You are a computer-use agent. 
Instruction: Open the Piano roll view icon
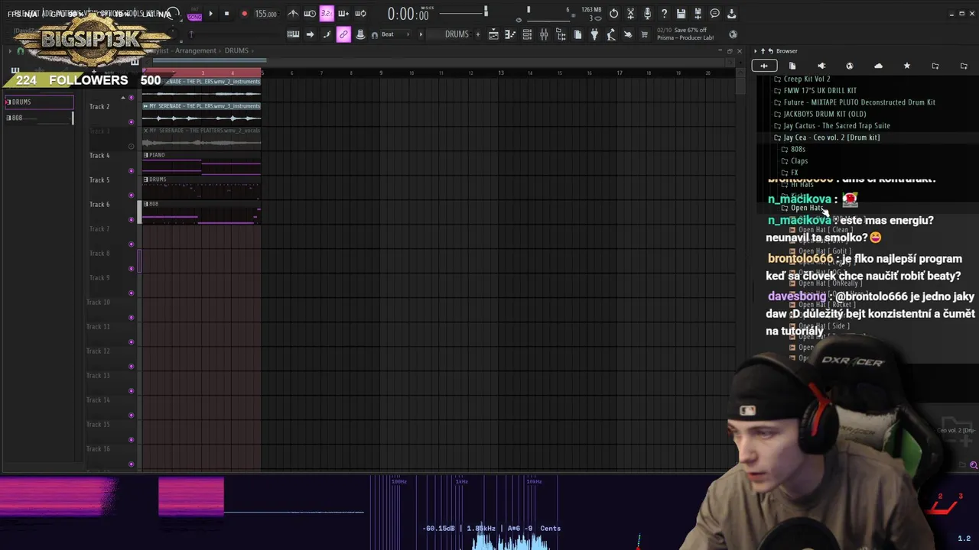click(x=510, y=34)
